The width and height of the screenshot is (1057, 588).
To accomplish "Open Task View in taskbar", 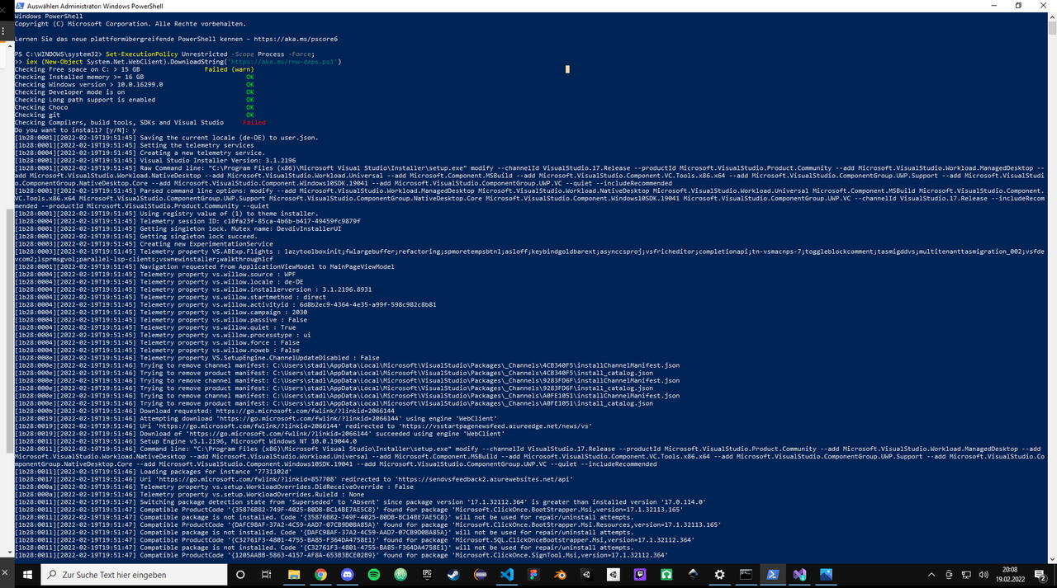I will [266, 574].
